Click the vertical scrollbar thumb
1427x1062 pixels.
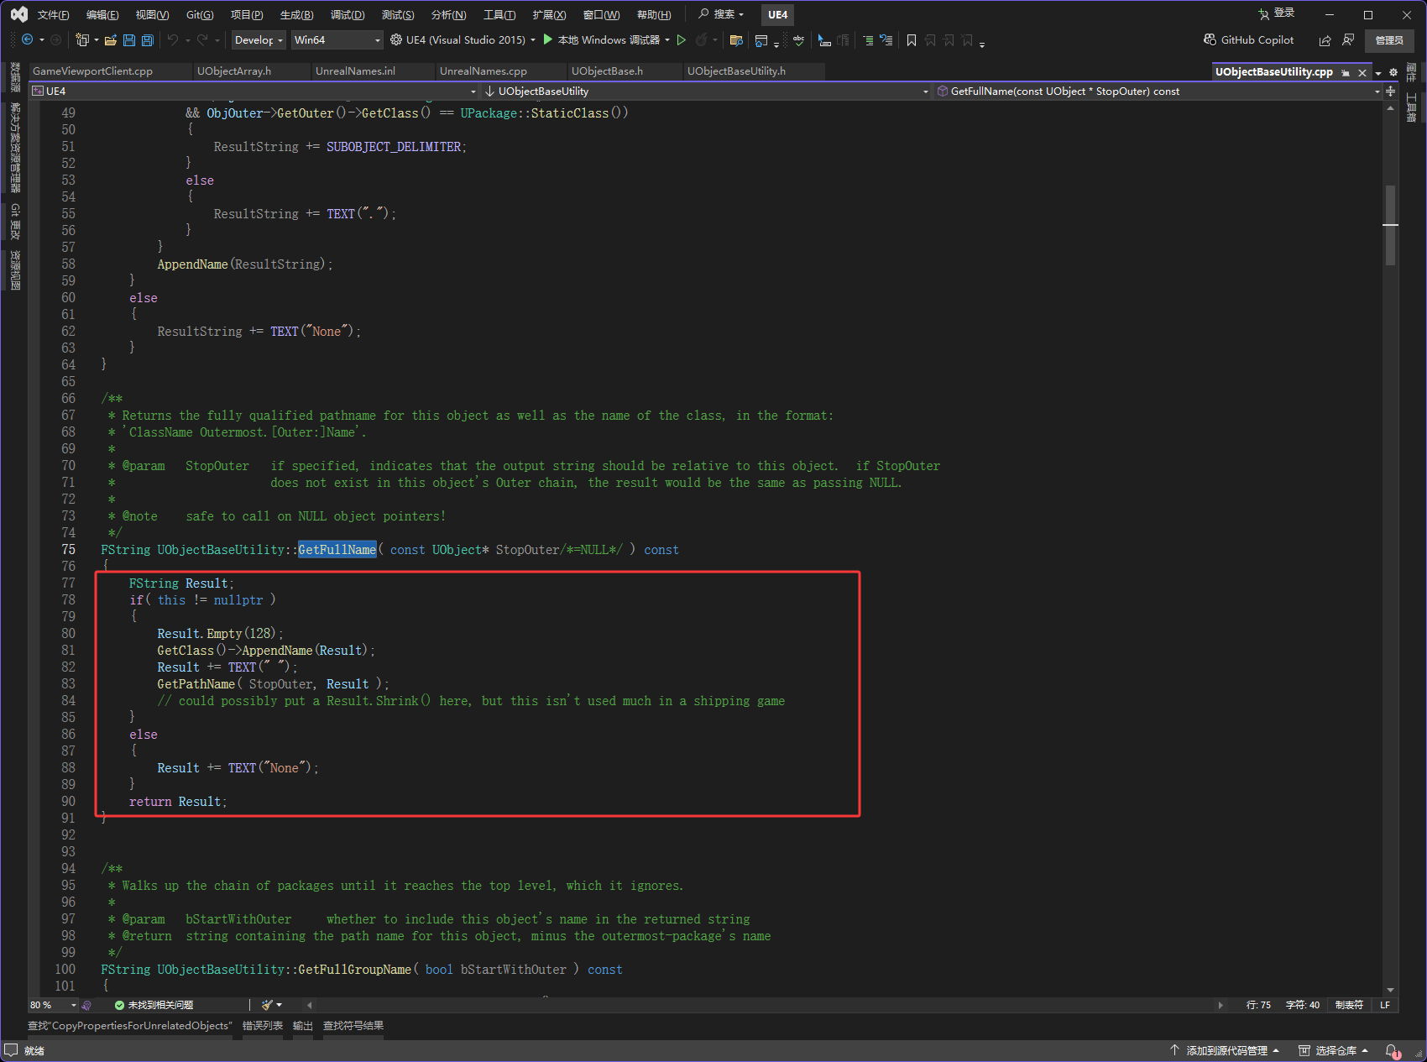[x=1391, y=225]
